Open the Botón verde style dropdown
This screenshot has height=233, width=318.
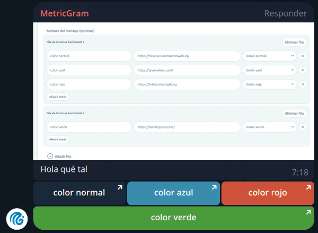(270, 127)
